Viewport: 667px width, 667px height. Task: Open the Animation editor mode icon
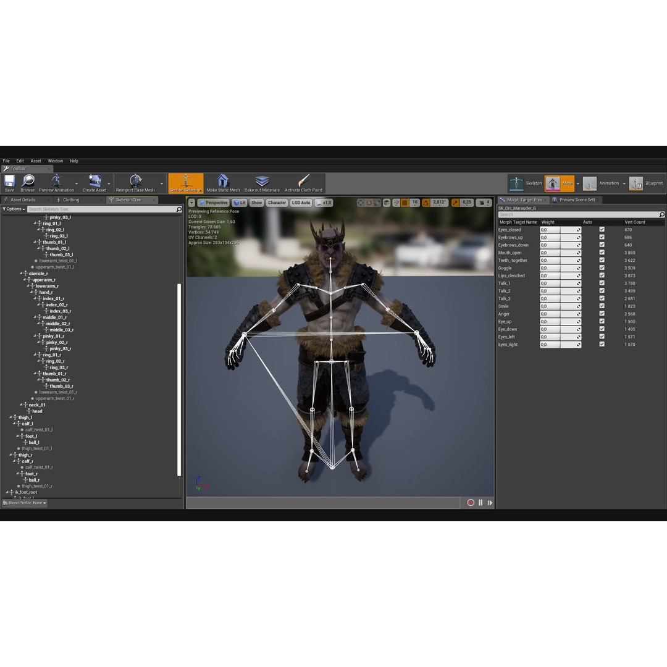tap(590, 183)
